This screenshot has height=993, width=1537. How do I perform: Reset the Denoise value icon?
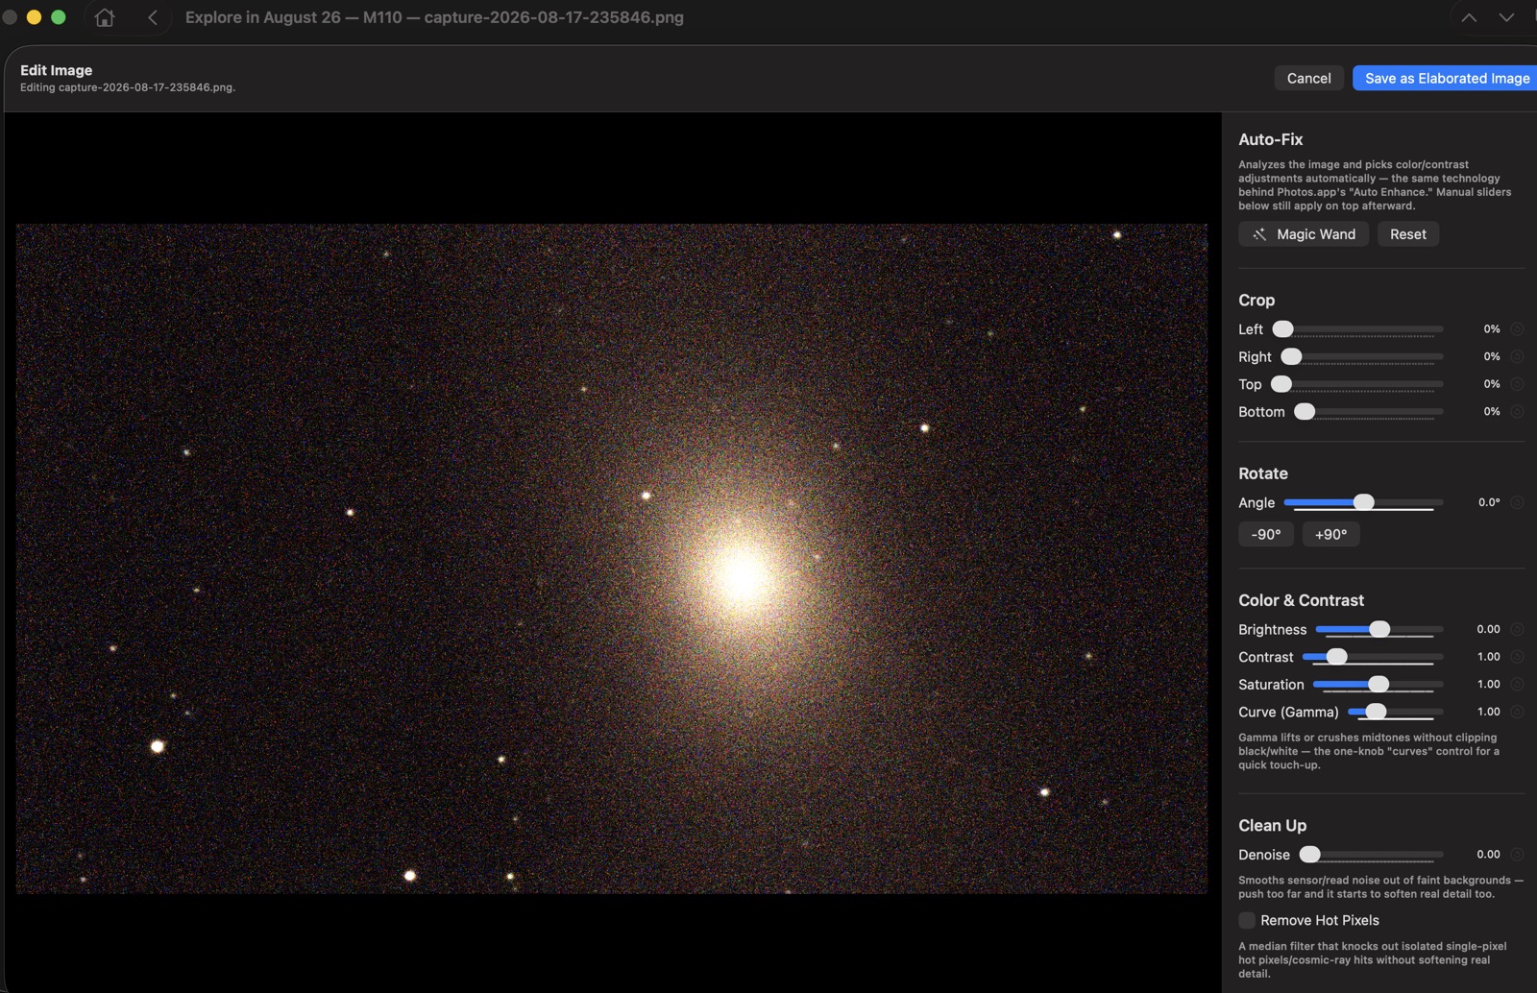1517,854
